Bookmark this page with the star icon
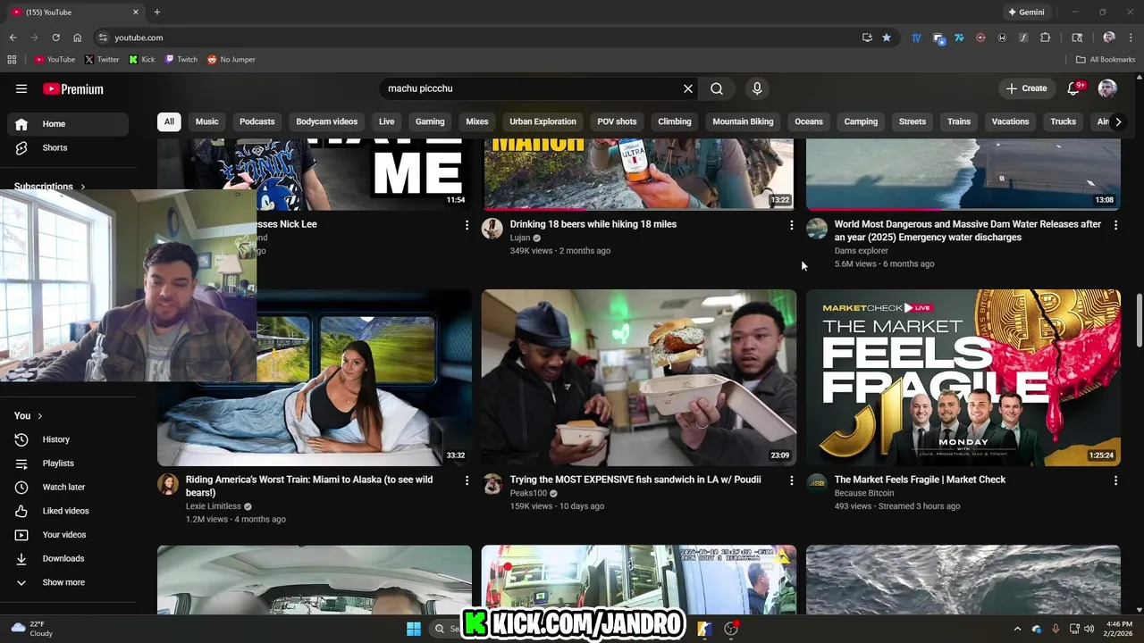Screen dimensions: 1144x643 point(887,38)
